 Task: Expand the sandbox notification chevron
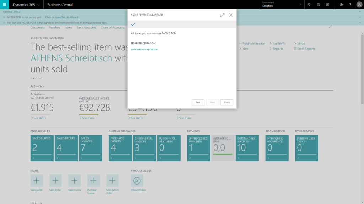[360, 23]
